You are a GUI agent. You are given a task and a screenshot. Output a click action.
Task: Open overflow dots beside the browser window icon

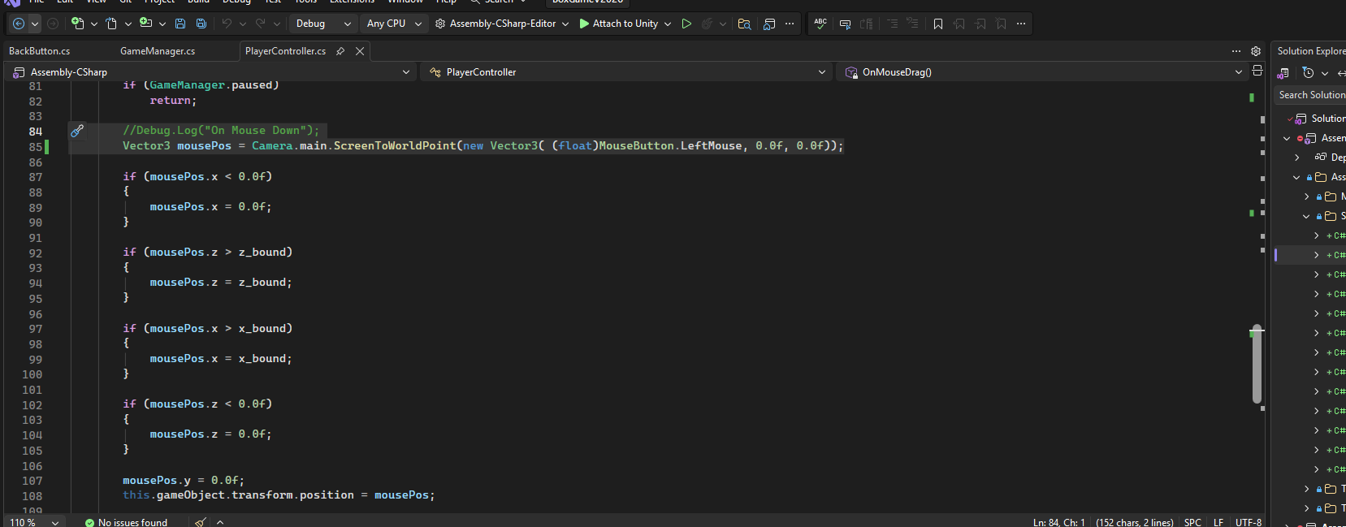790,24
